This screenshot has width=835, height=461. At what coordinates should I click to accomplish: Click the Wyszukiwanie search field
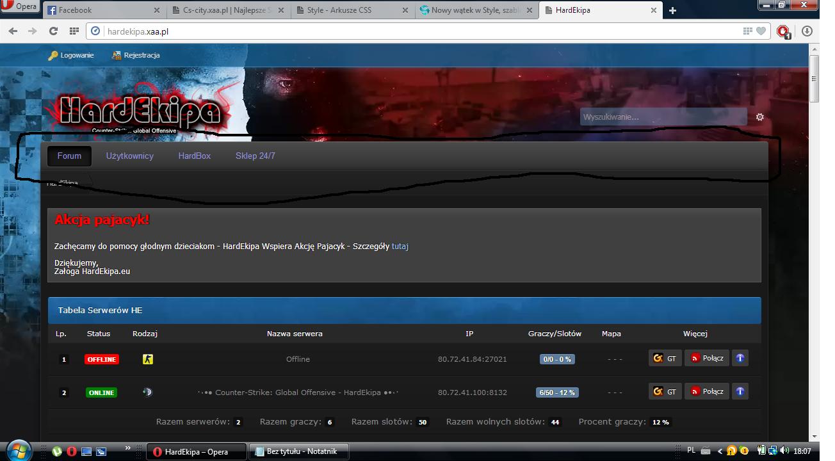663,117
